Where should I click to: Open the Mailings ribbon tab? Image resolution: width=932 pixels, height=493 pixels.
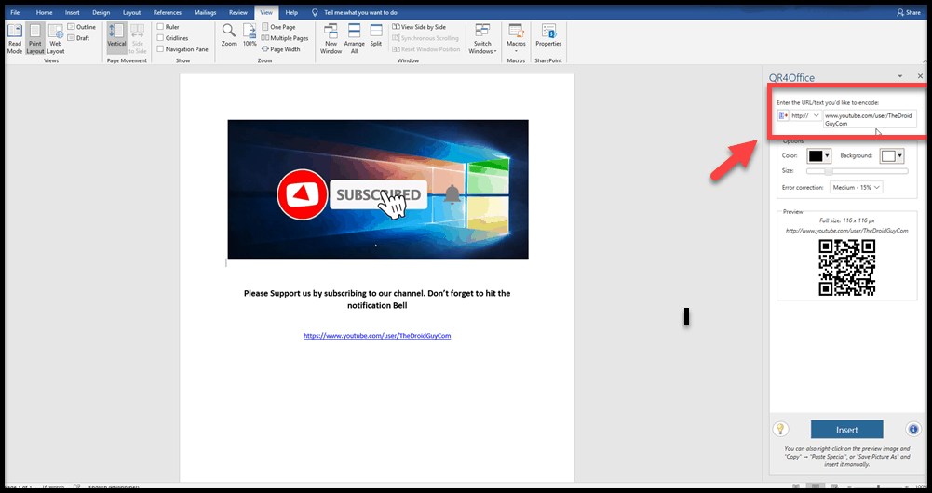(205, 12)
